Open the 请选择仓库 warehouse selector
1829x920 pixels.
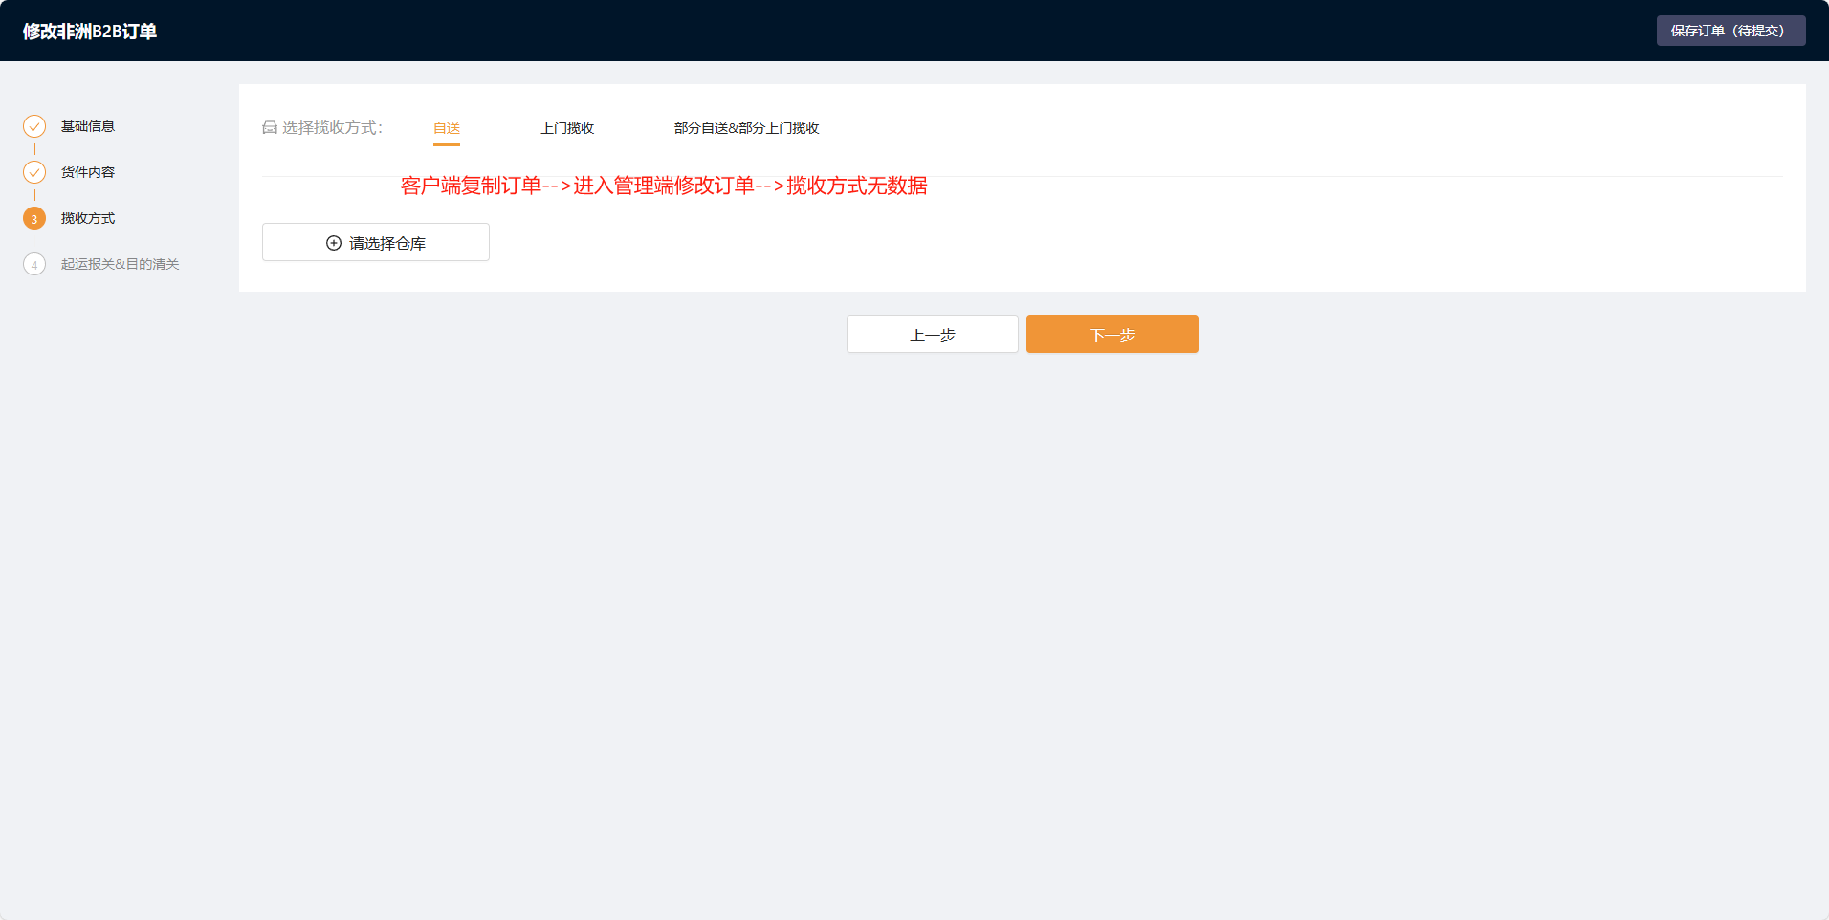click(376, 243)
